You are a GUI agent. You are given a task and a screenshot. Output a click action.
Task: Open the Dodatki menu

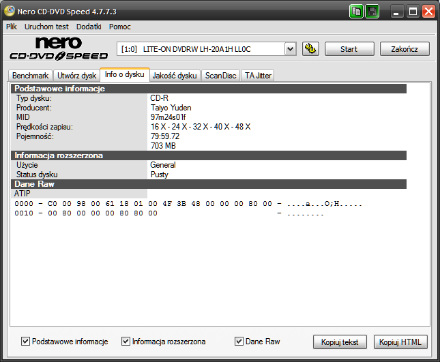click(89, 27)
